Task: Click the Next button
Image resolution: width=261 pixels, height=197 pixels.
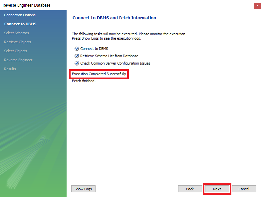Action: (217, 189)
